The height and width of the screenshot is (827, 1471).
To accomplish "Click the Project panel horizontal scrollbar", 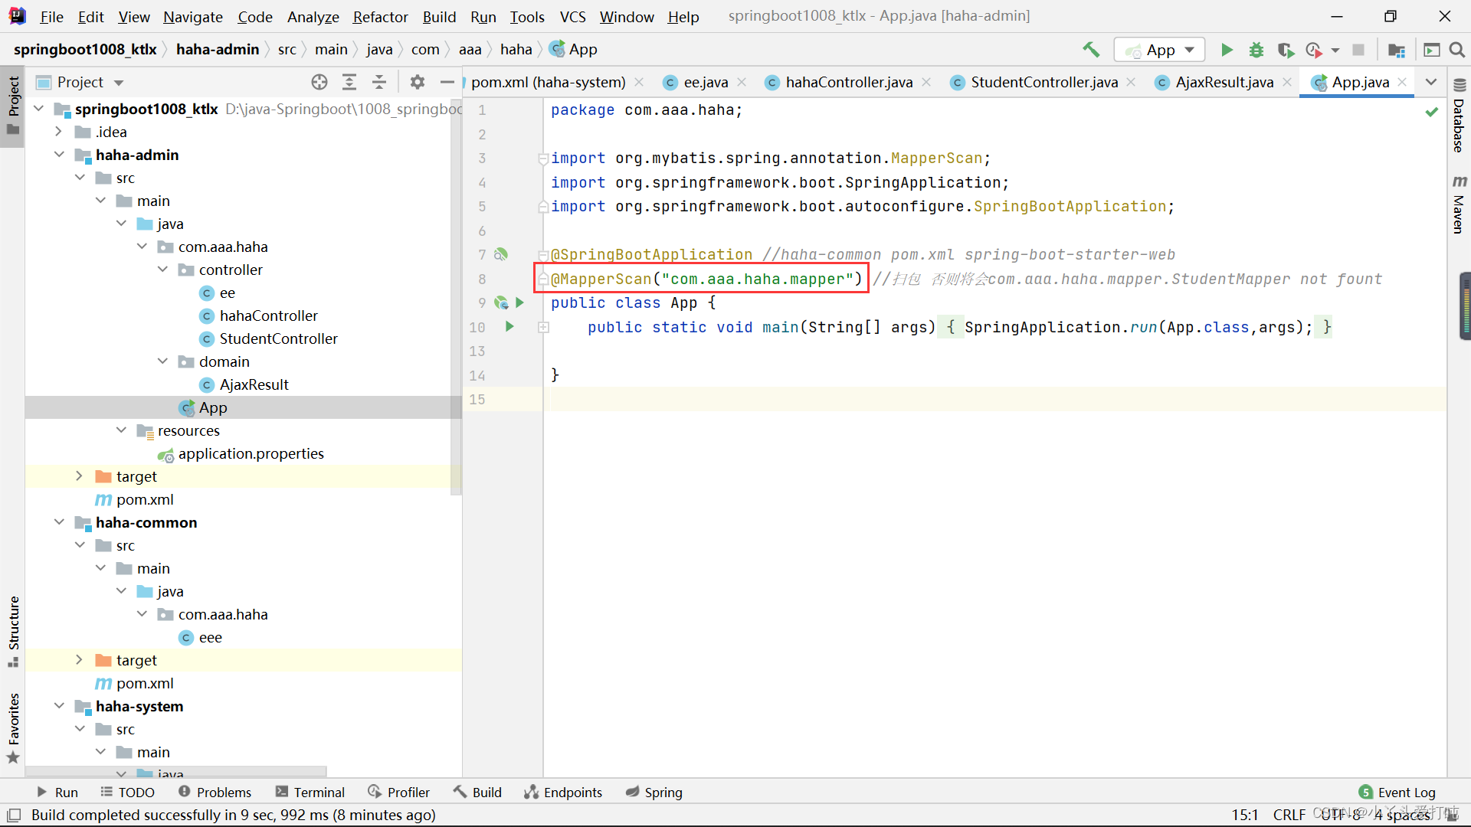I will pyautogui.click(x=176, y=771).
